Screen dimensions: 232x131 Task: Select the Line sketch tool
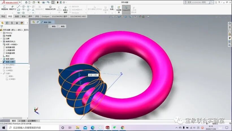click(18, 7)
